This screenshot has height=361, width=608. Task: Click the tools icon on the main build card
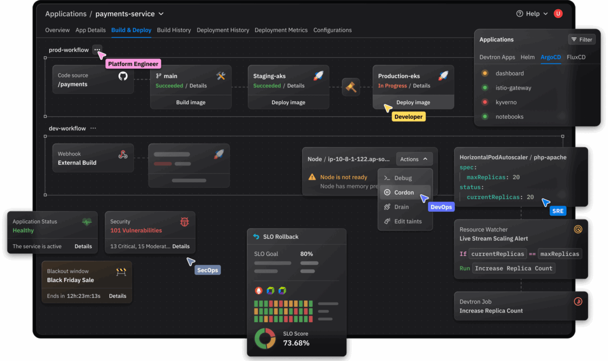[x=221, y=75]
